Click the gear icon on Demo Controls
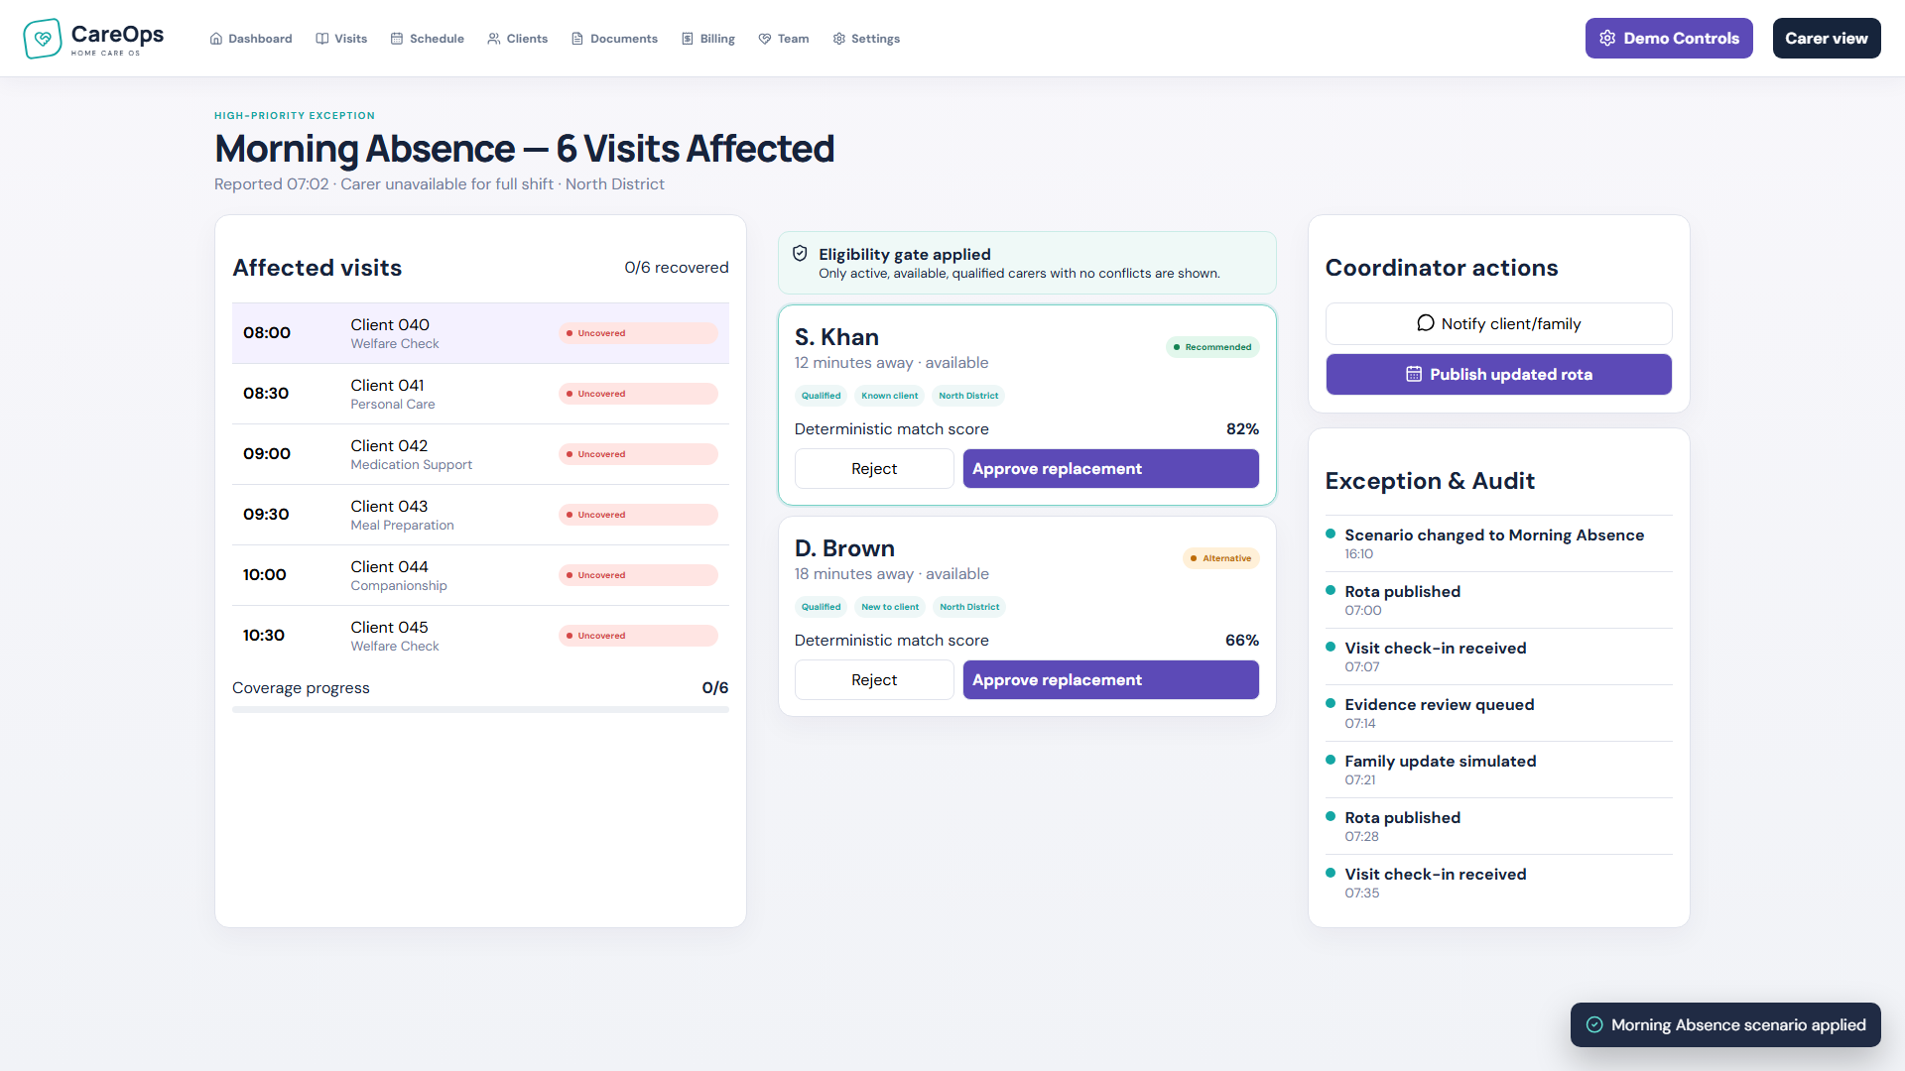Screen dimensions: 1905x1071 pos(1607,38)
